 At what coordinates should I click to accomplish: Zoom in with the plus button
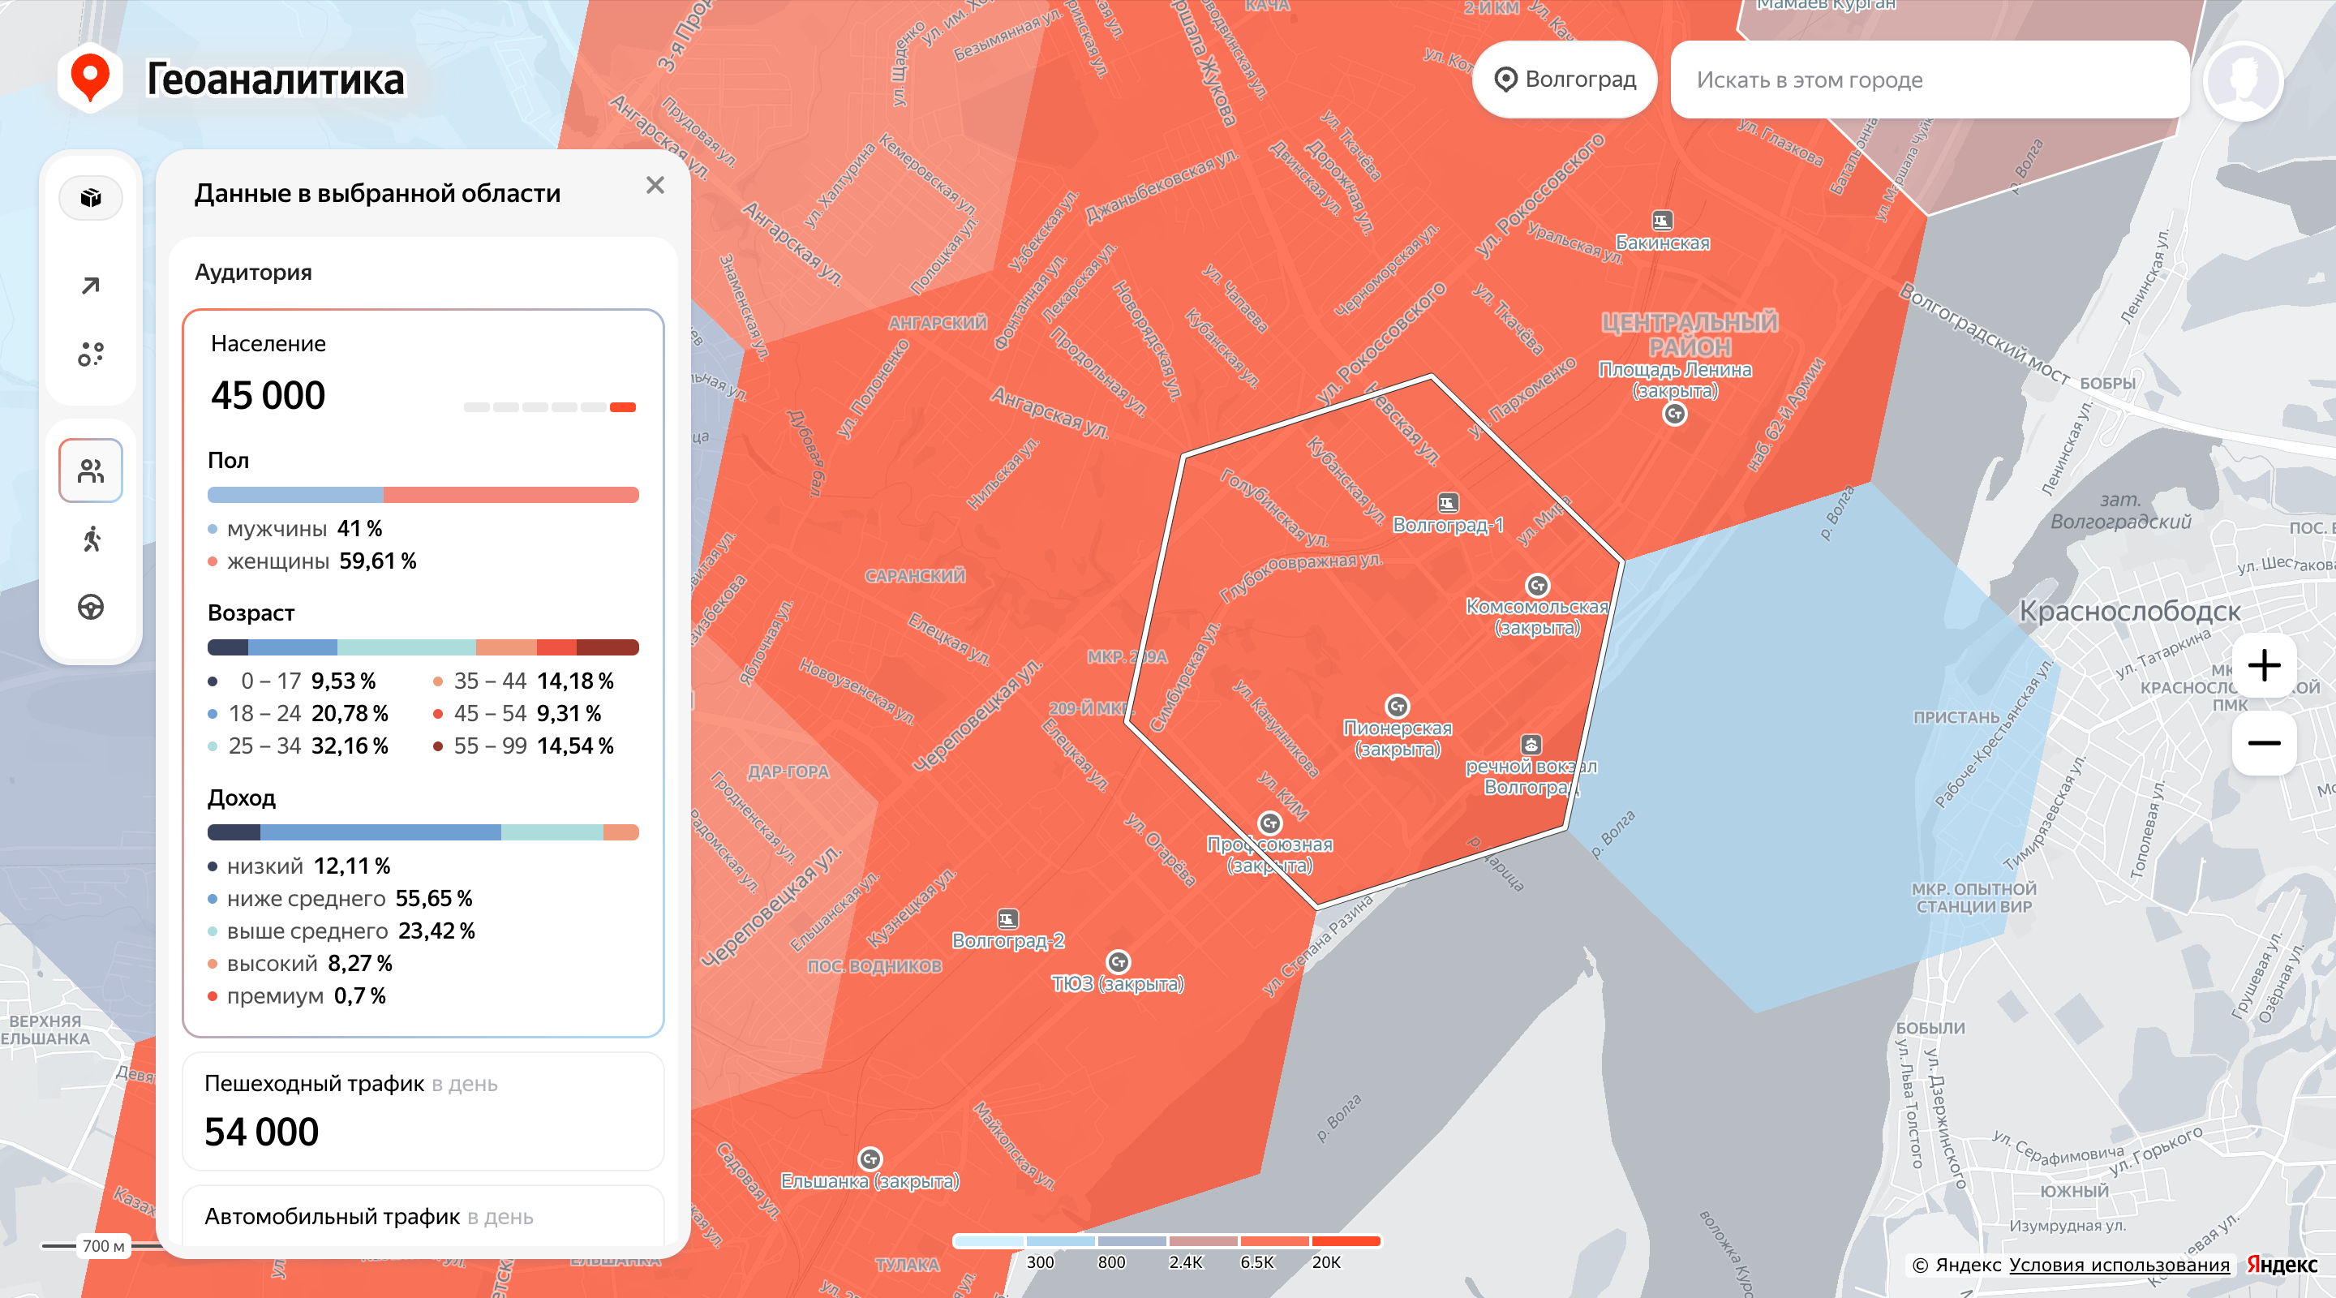(2264, 665)
